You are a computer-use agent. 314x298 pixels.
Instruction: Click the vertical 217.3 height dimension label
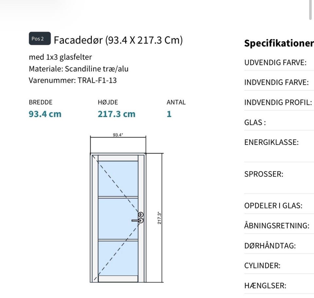[x=160, y=218]
